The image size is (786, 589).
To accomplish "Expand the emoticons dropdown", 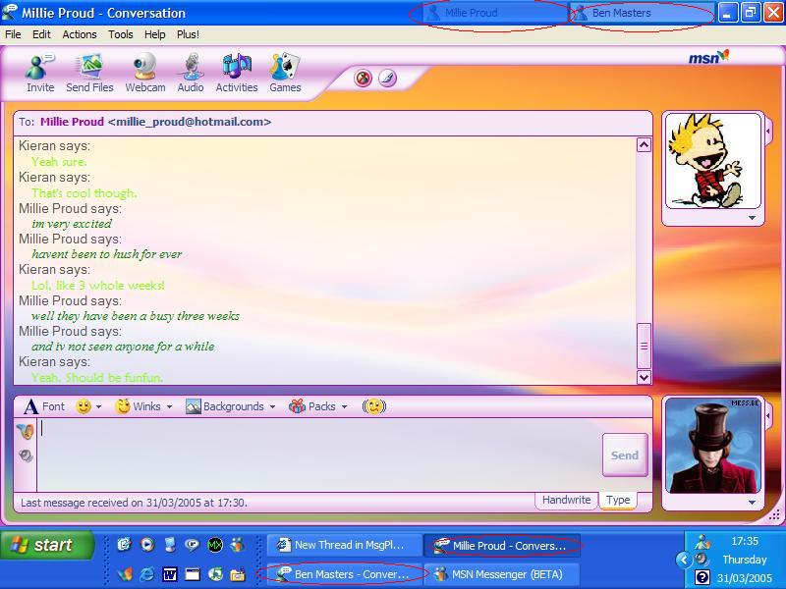I will coord(89,406).
